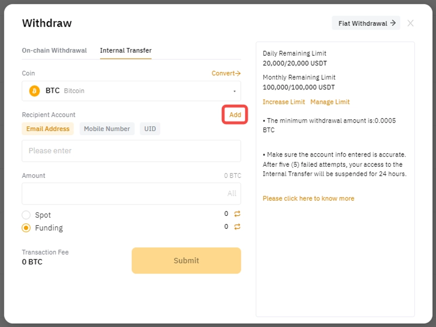The height and width of the screenshot is (327, 436).
Task: Choose Email Address recipient type
Action: (48, 129)
